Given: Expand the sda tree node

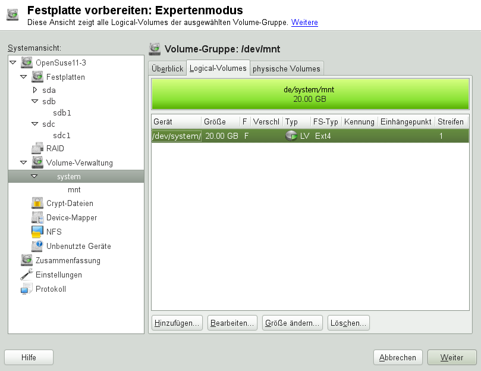Looking at the screenshot, I should tap(34, 91).
